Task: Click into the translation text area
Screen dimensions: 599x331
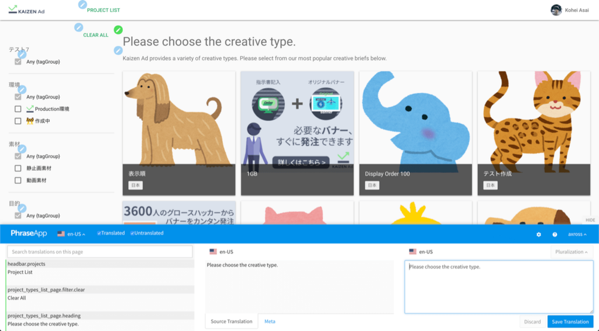Action: coord(499,287)
